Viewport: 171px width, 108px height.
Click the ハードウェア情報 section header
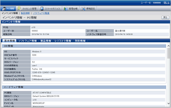coord(84,87)
